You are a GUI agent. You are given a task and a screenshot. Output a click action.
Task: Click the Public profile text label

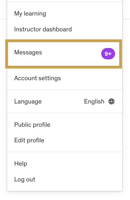tap(32, 125)
